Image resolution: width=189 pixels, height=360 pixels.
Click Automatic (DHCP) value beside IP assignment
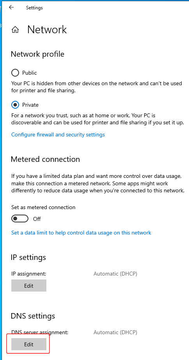[115, 274]
